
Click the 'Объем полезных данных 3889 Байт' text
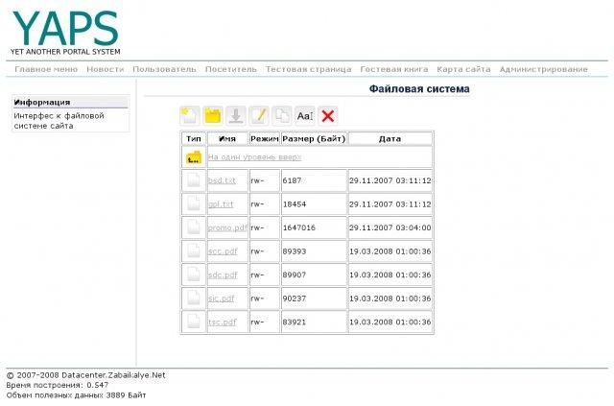tap(76, 395)
